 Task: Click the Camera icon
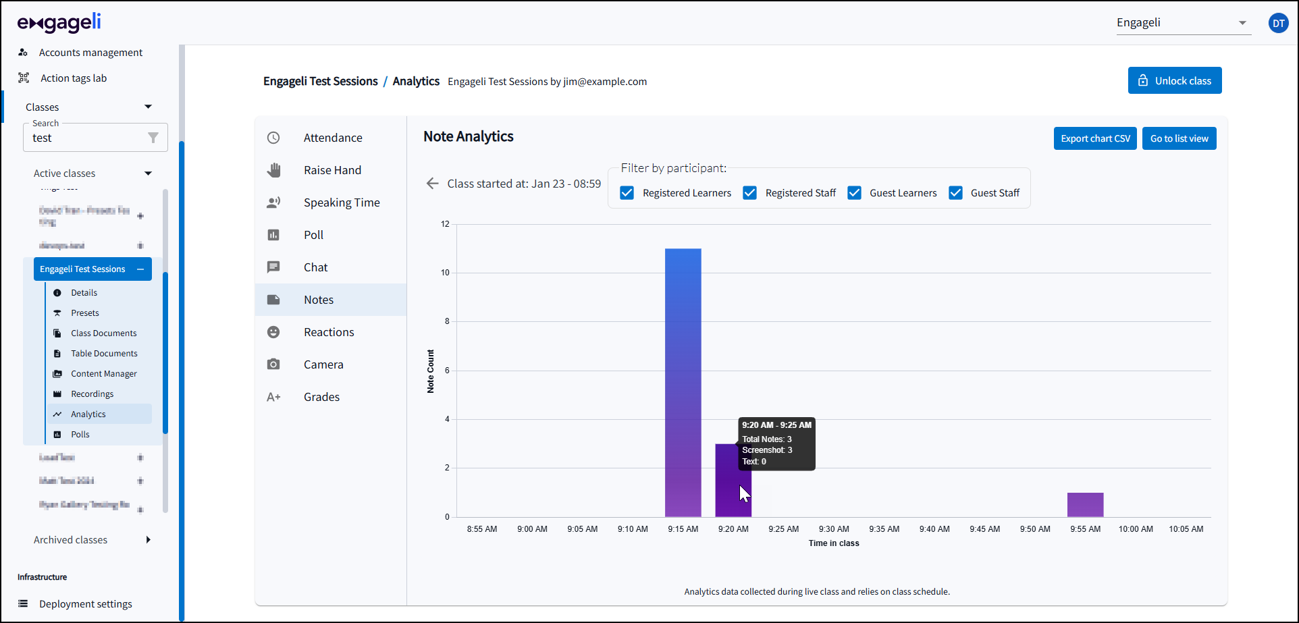[x=273, y=364]
